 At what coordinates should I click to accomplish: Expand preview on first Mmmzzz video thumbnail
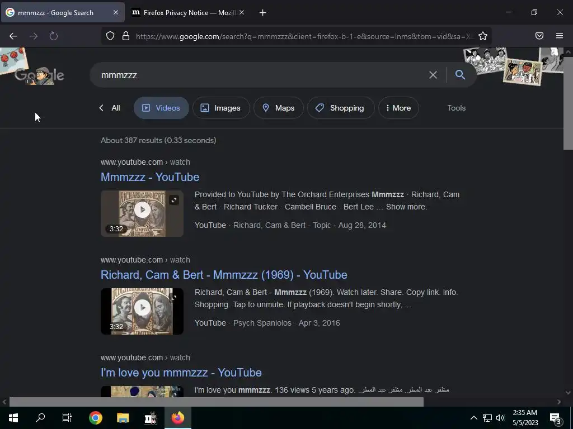click(x=174, y=200)
